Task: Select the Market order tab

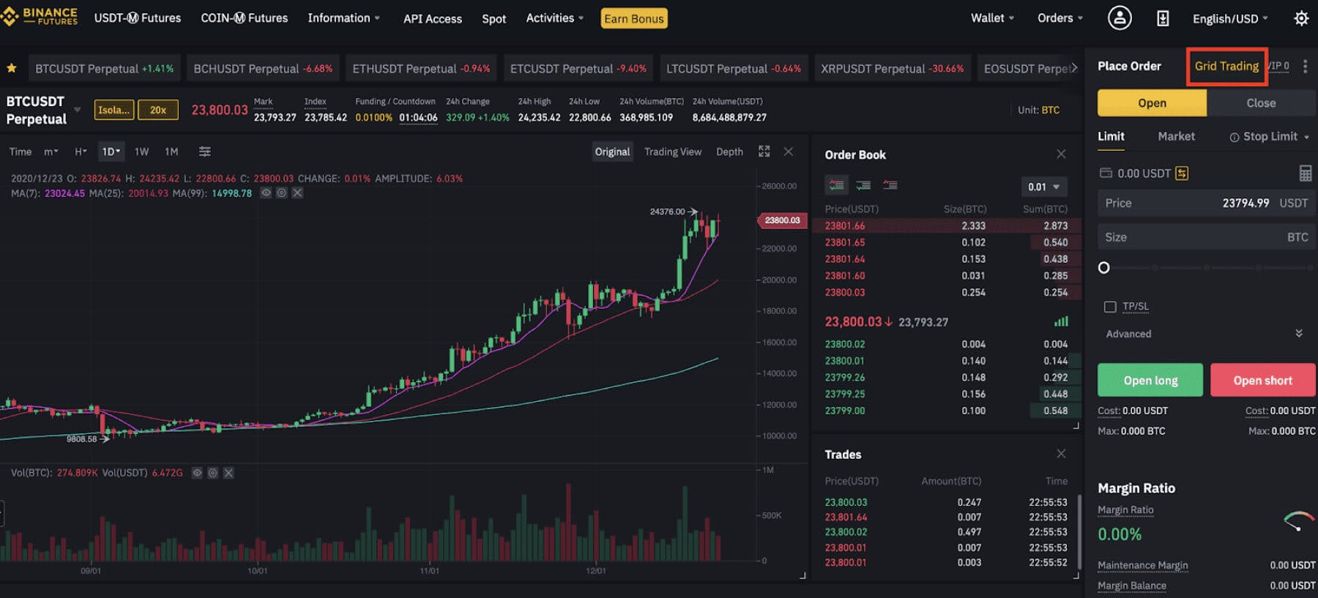Action: 1176,136
